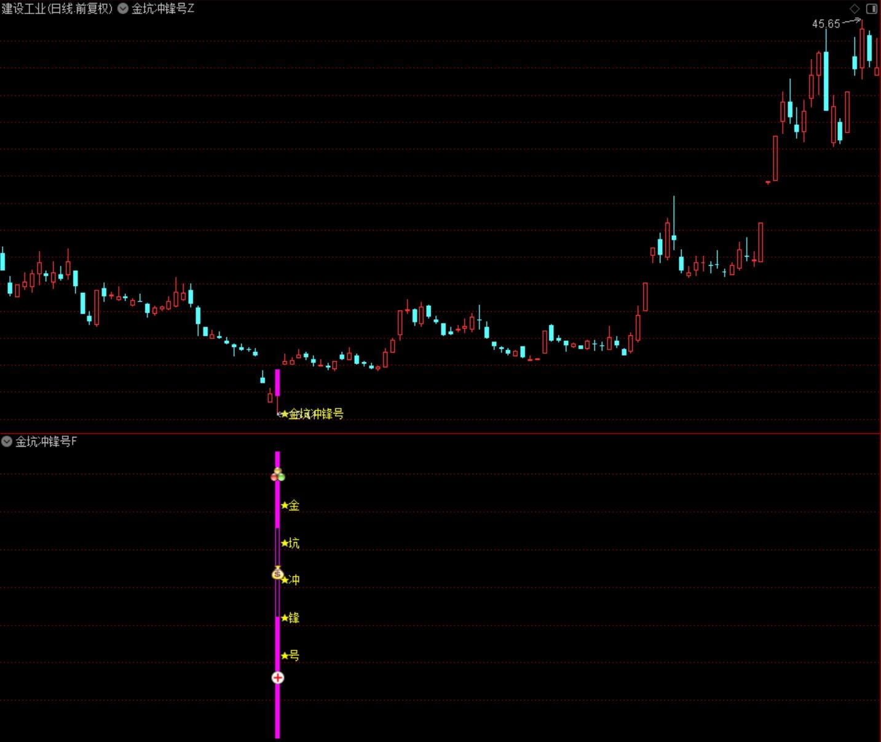Expand the 金坑冲锋号Z indicator dropdown arrow

(123, 9)
